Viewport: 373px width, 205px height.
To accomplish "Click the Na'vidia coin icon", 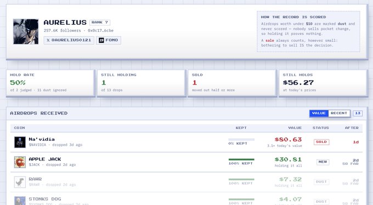I will (20, 142).
